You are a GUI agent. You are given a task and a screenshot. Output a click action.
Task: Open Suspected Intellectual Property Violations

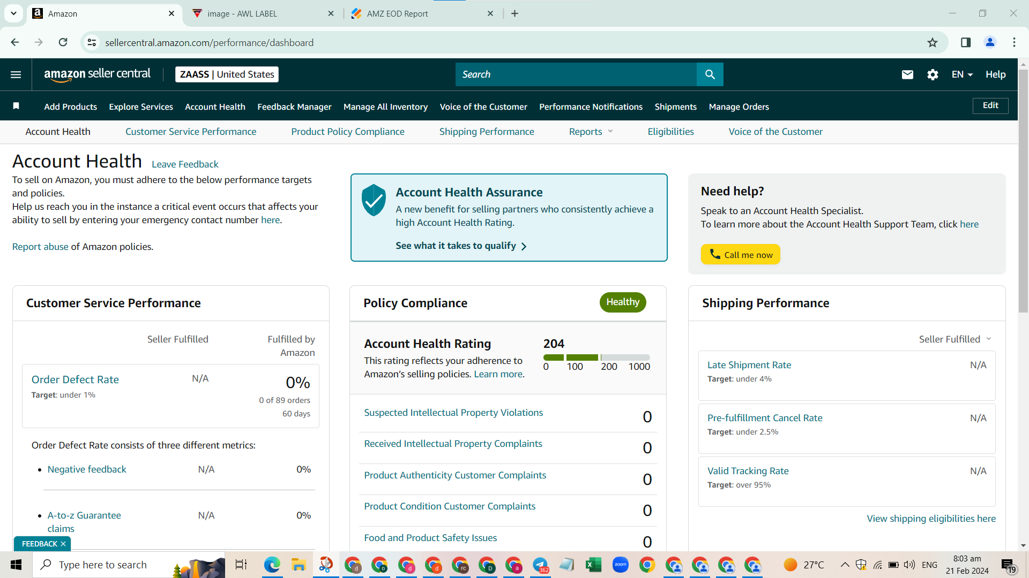click(x=453, y=413)
